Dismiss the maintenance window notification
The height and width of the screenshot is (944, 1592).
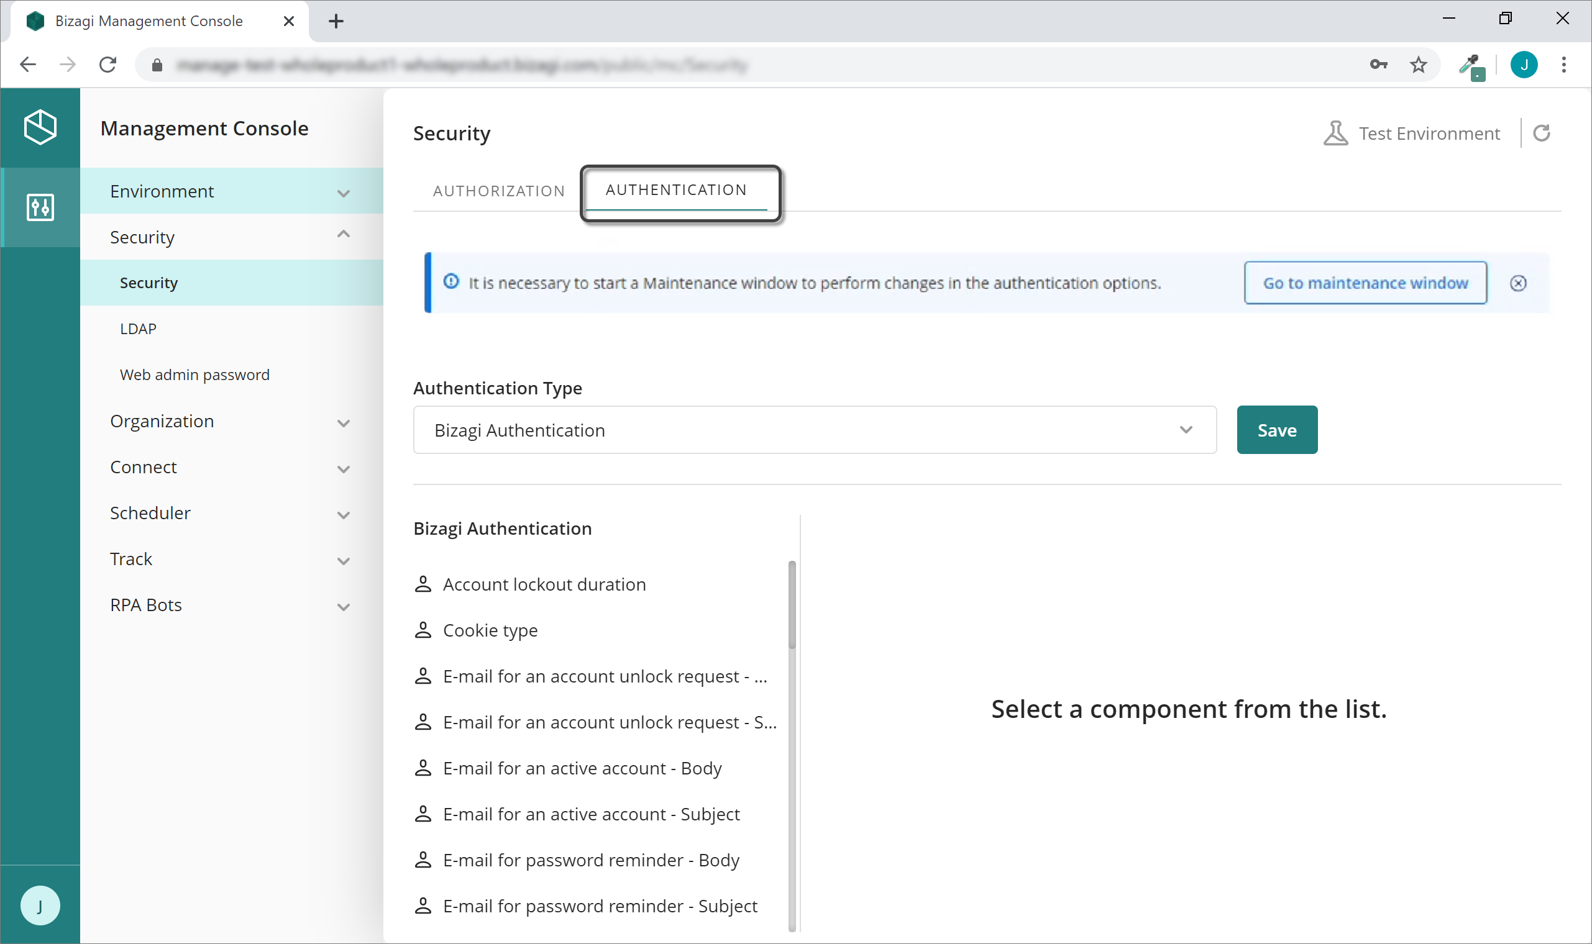[x=1519, y=283]
